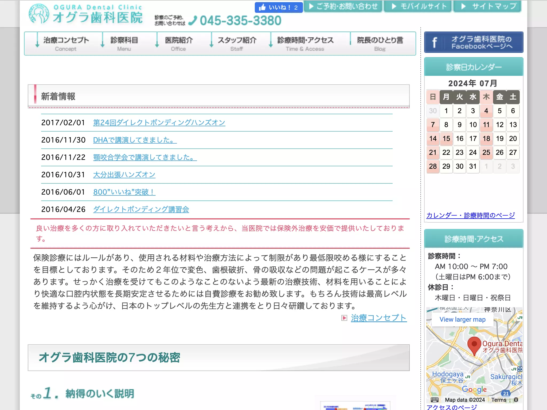Open the ダイレクトボンディング講習会 link
Viewport: 547px width, 410px height.
coord(141,209)
